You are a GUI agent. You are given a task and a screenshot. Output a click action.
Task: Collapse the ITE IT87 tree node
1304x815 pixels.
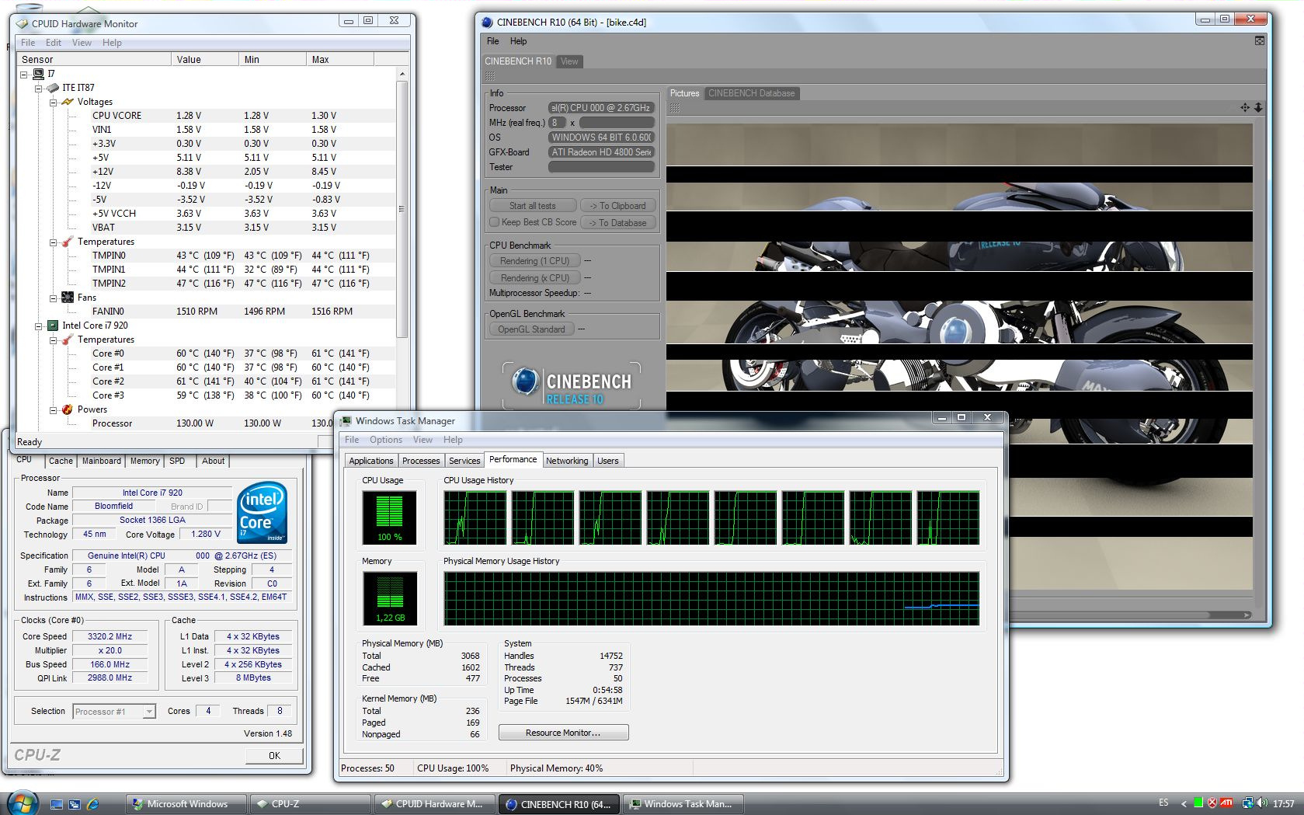[x=39, y=88]
